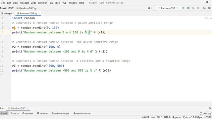Change CRLF line separator in status bar
212x119 pixels.
point(159,117)
